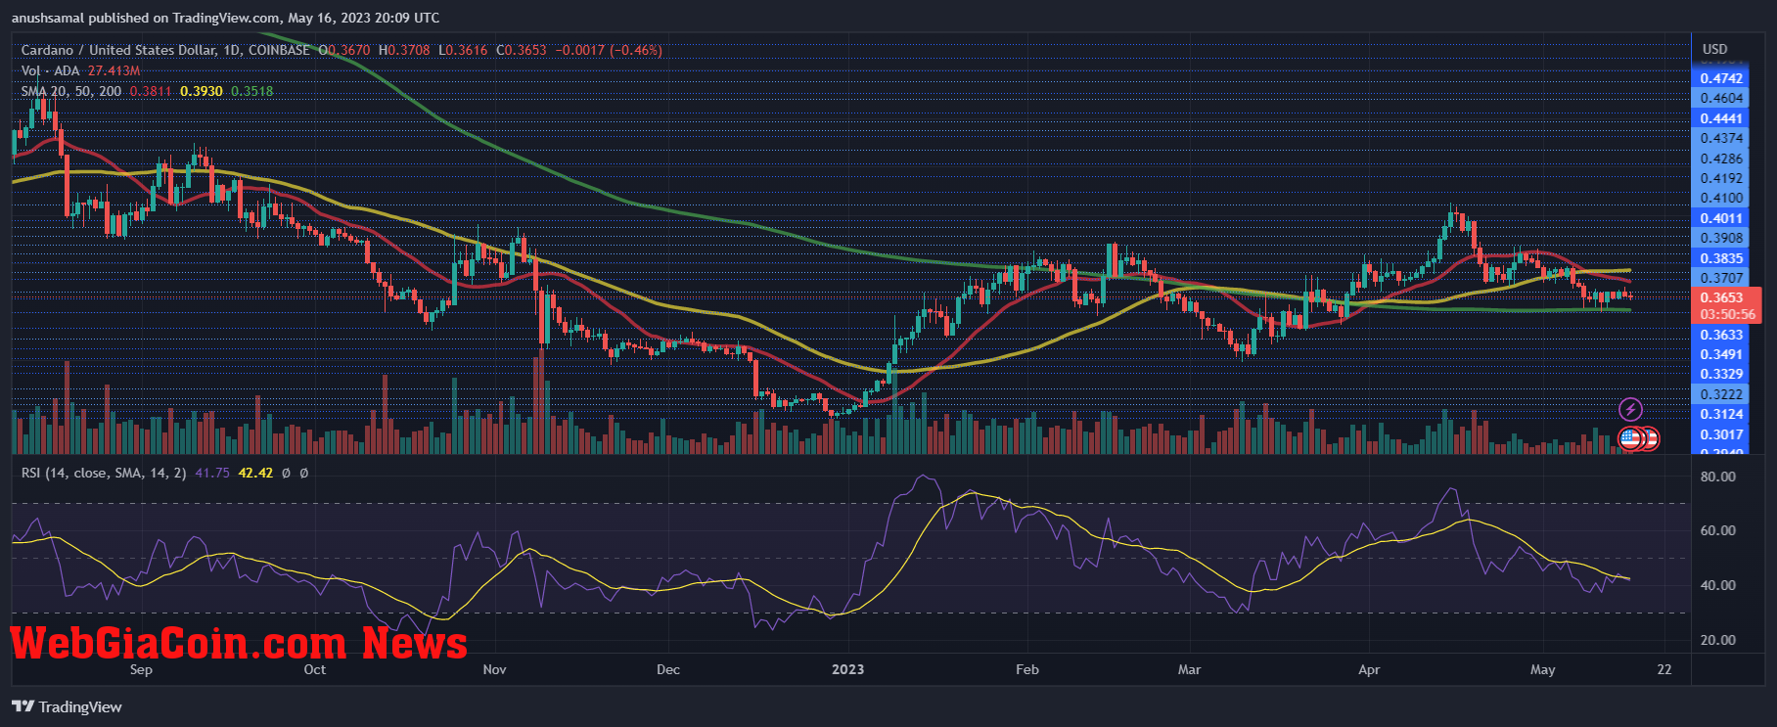Click the 0.3124 price level label
The image size is (1777, 727).
click(1721, 414)
